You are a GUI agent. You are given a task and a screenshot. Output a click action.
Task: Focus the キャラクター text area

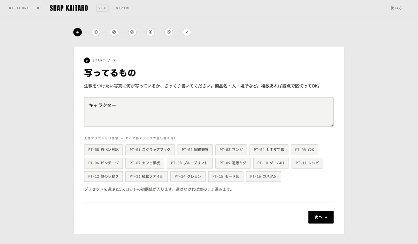point(209,112)
